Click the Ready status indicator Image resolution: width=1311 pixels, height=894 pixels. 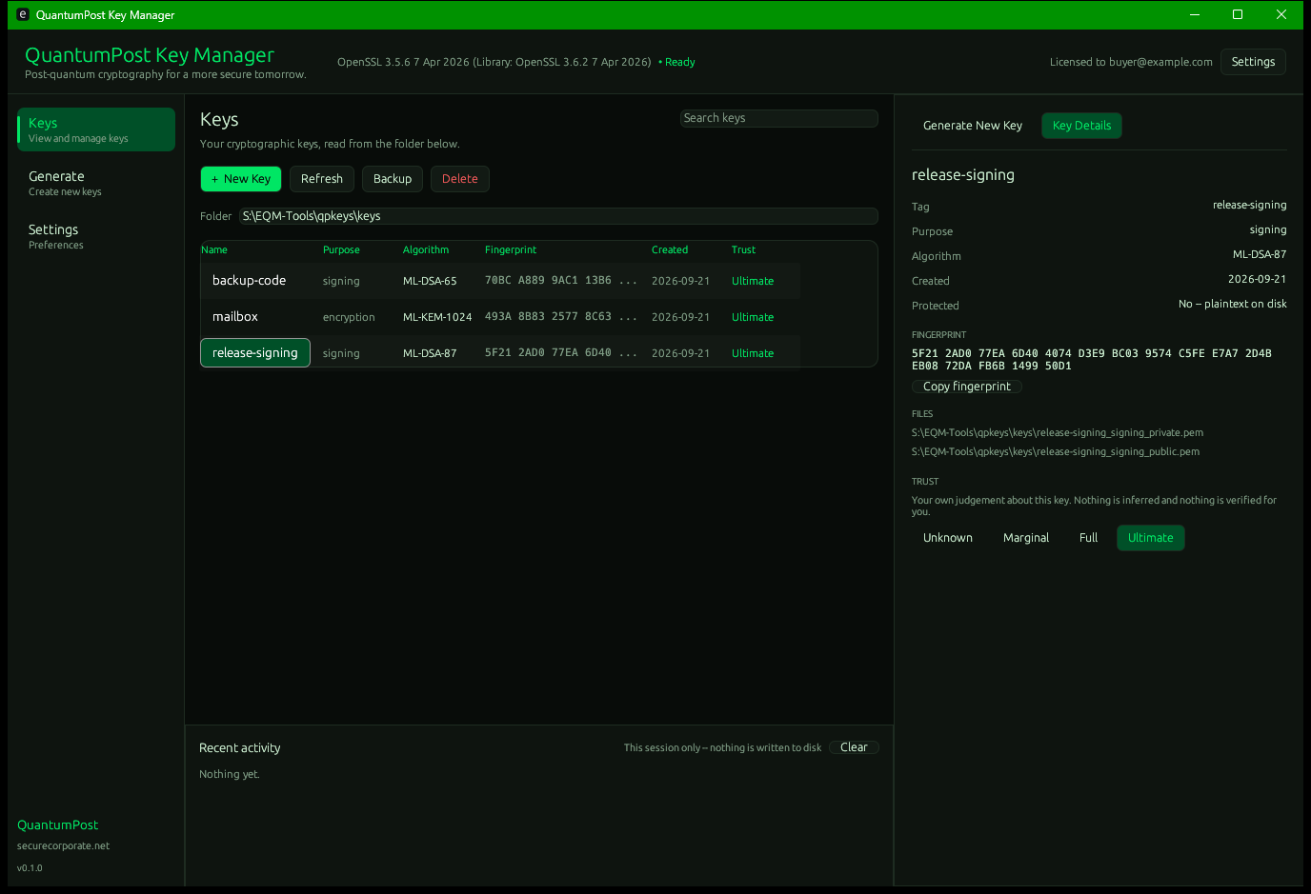tap(677, 62)
